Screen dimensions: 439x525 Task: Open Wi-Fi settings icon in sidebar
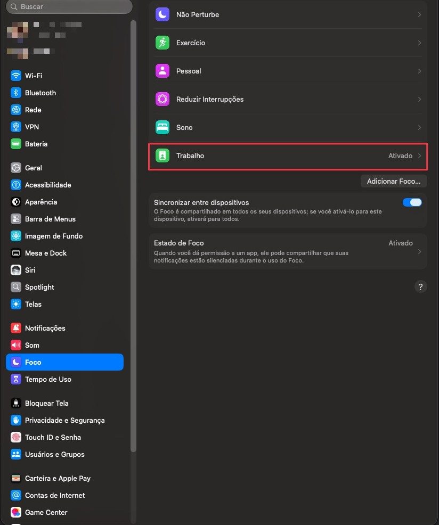click(x=16, y=76)
